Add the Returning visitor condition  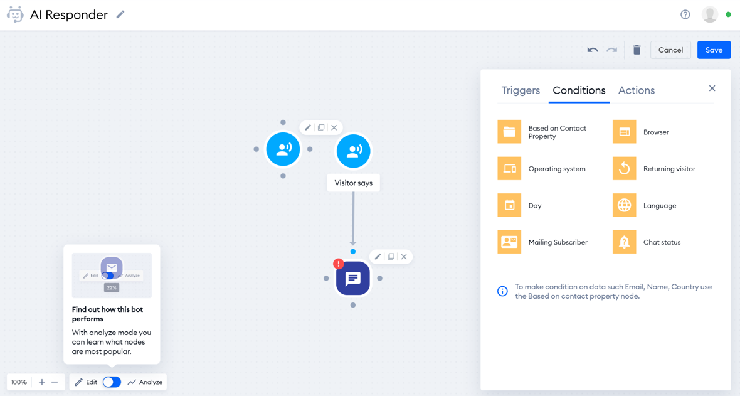coord(624,169)
